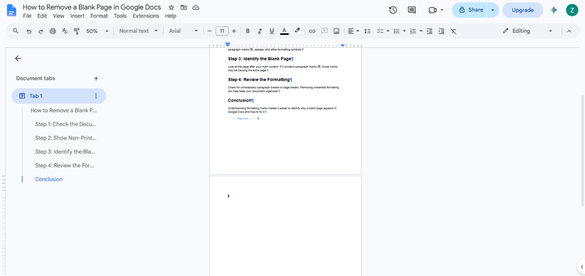Clear formatting

[x=454, y=31]
